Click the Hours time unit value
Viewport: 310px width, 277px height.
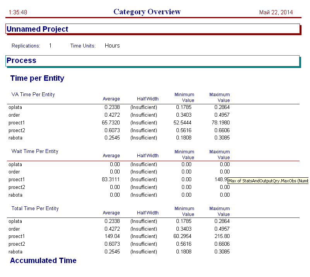click(x=112, y=46)
